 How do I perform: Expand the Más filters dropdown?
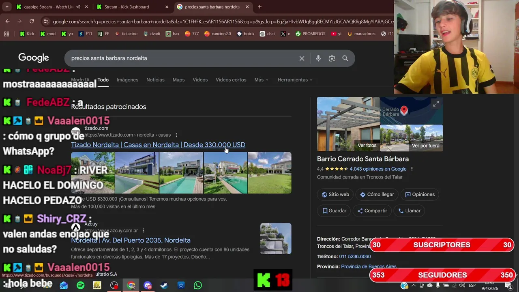pos(261,80)
